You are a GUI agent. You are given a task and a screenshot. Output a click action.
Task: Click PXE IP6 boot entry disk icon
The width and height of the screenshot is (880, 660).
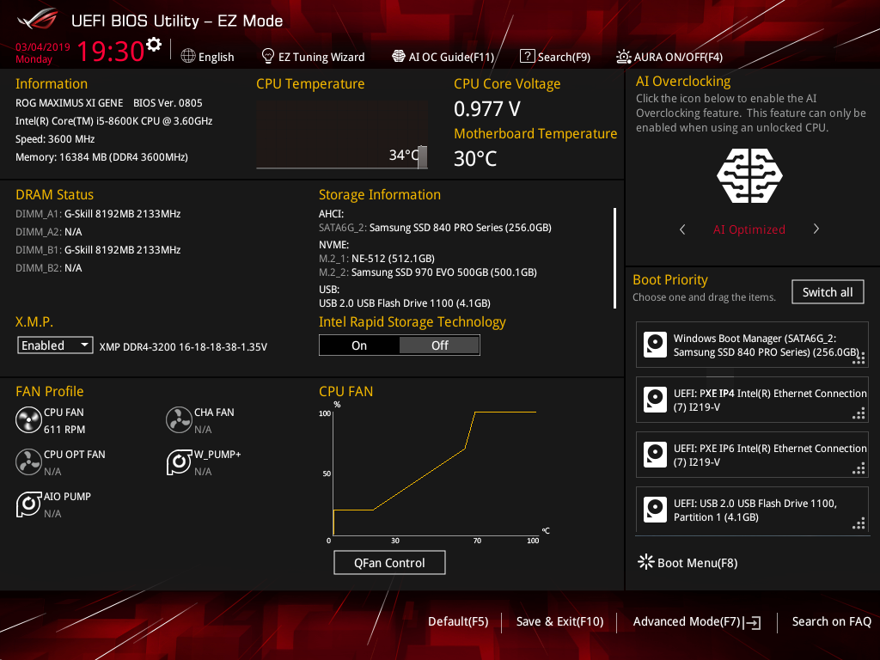tap(655, 455)
